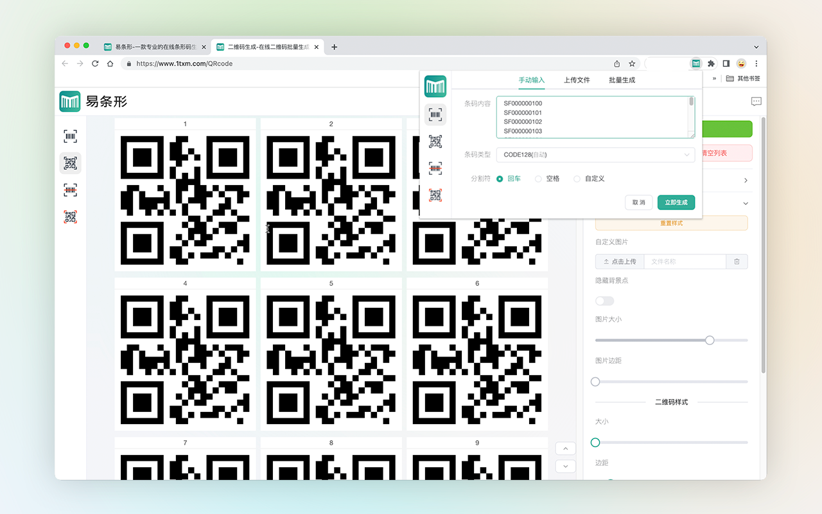Open red QR scanner icon in extension popup

[435, 195]
